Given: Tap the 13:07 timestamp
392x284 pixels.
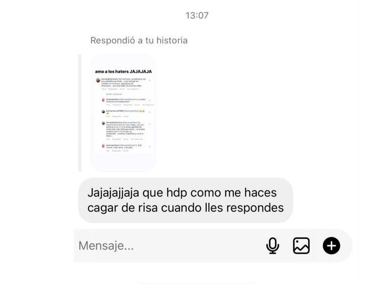Looking at the screenshot, I should click(197, 16).
